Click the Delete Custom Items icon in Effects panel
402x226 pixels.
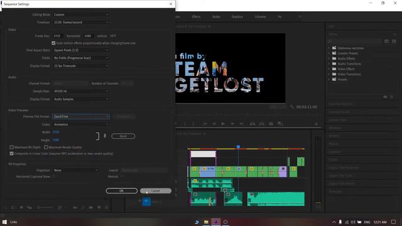click(391, 97)
